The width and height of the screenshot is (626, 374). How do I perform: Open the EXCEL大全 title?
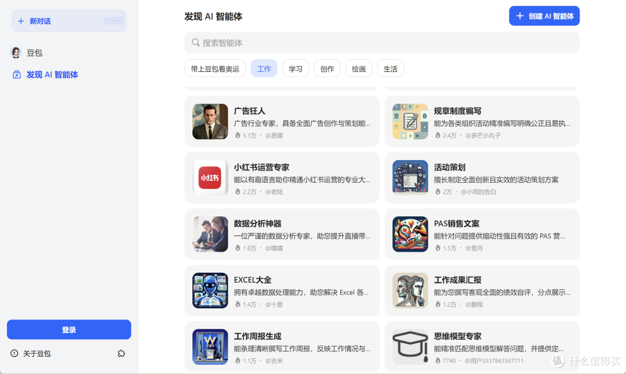252,279
